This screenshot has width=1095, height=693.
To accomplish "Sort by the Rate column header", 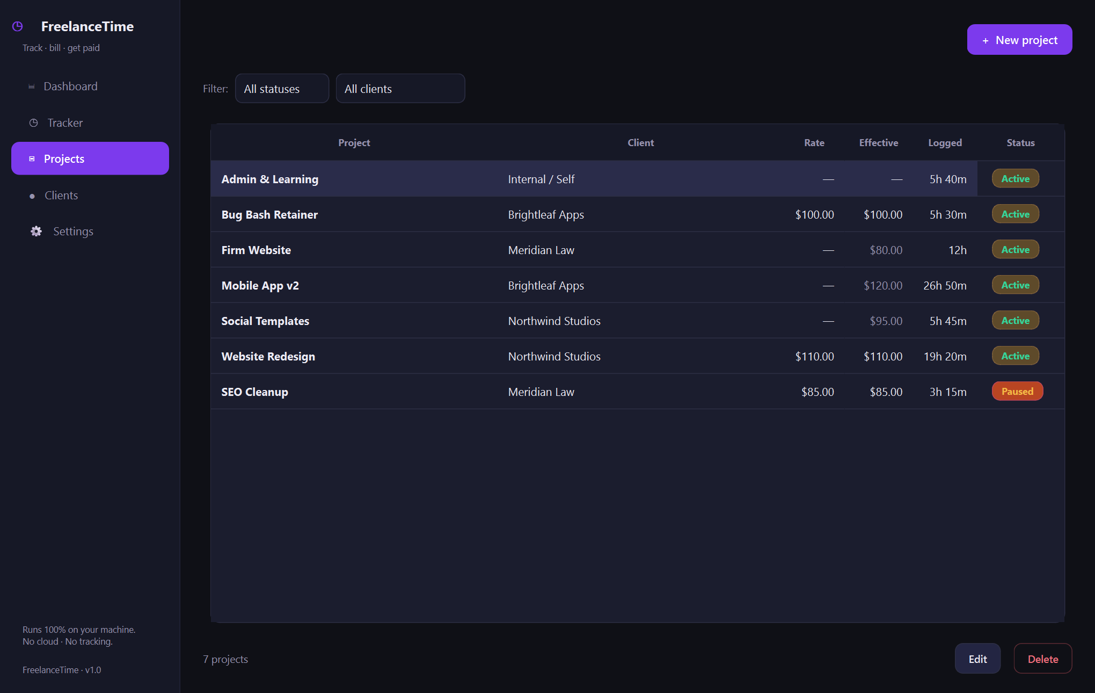I will pyautogui.click(x=814, y=143).
